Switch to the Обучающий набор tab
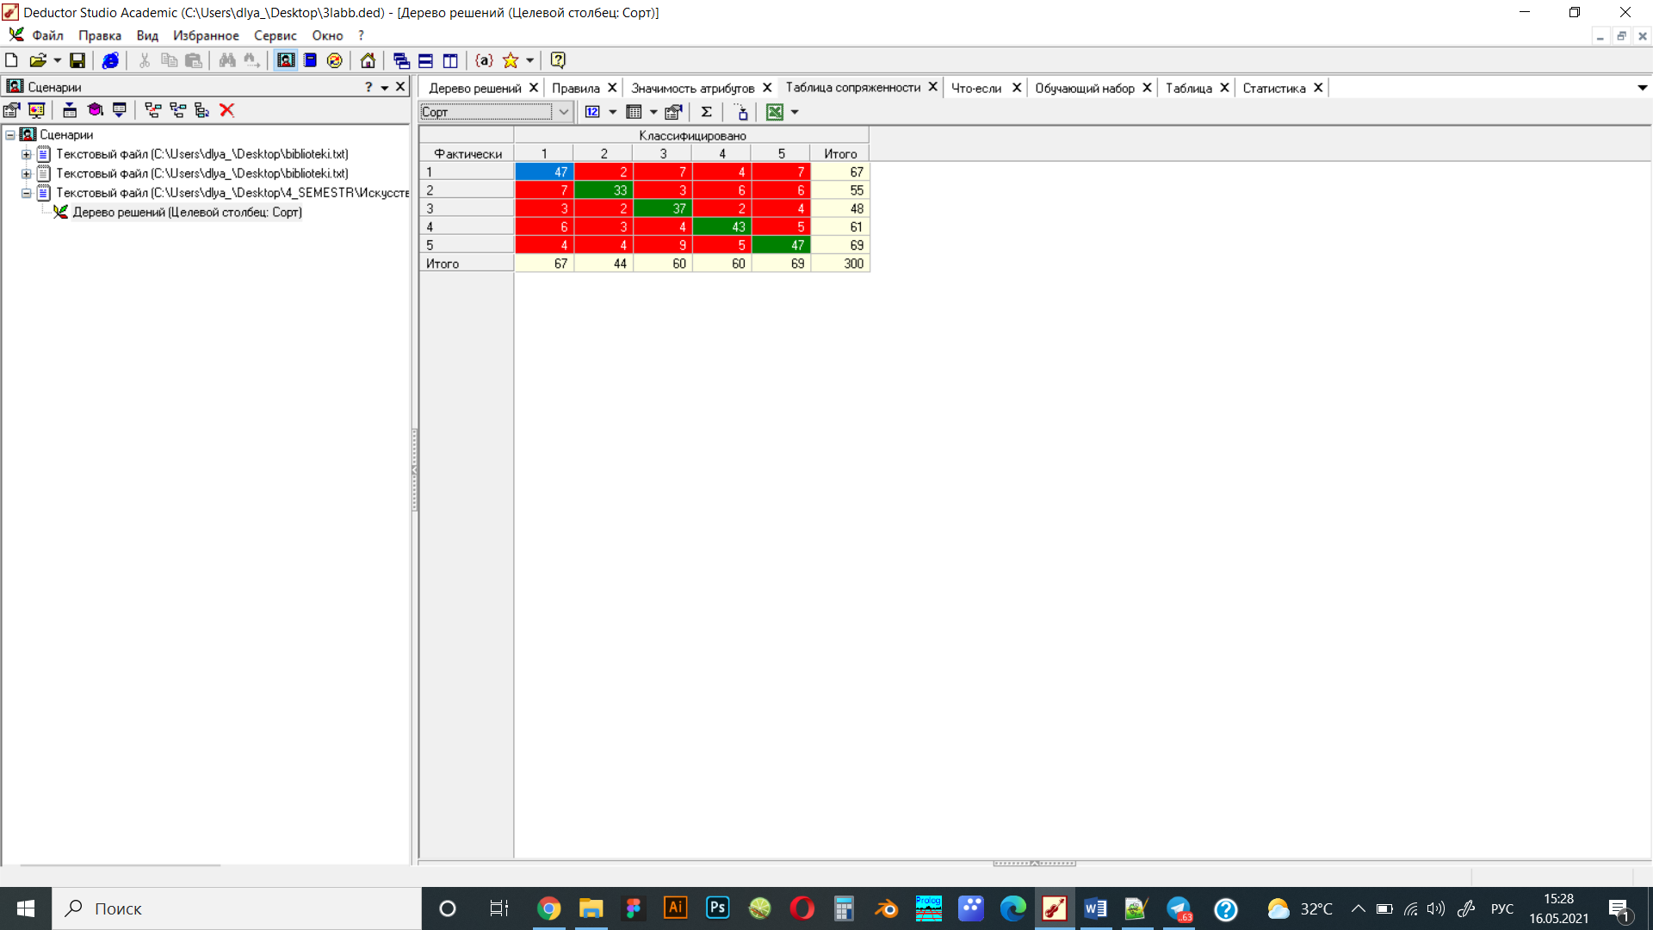This screenshot has height=930, width=1653. tap(1084, 88)
